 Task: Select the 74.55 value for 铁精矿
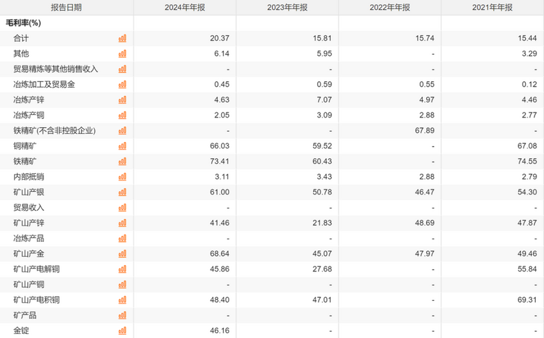click(527, 161)
